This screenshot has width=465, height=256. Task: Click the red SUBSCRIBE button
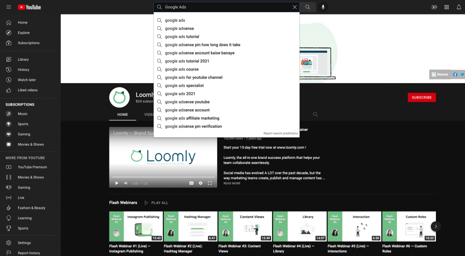pos(421,98)
